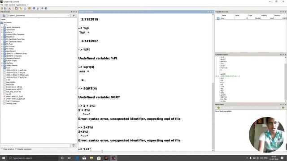Close the Command History panel

click(286, 55)
